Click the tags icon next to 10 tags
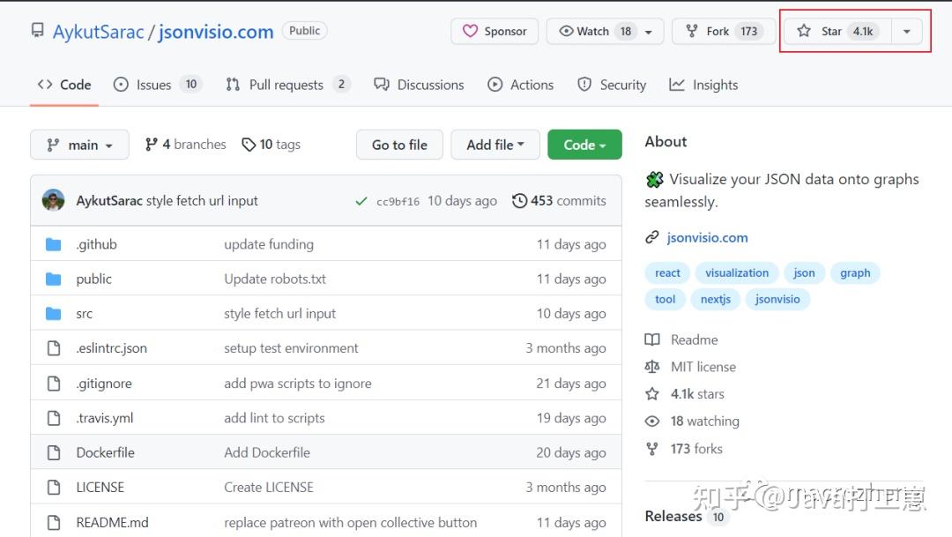Viewport: 952px width, 537px height. pos(249,145)
